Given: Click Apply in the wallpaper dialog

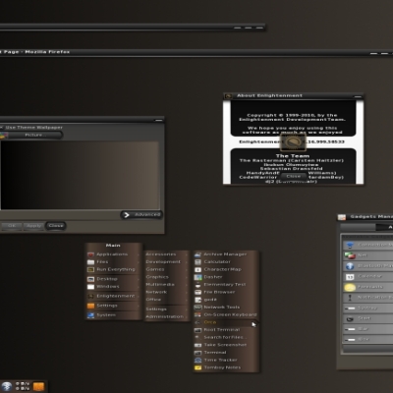Looking at the screenshot, I should (33, 226).
